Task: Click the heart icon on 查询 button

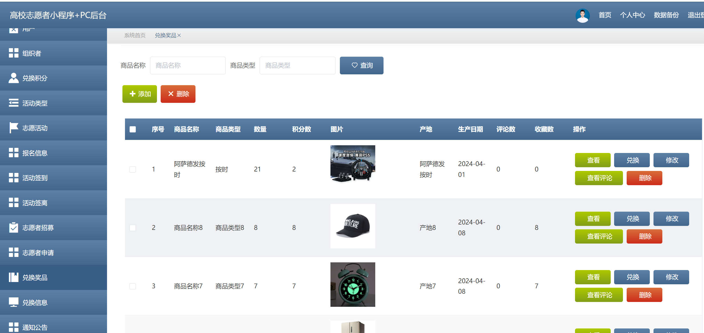Action: (x=354, y=65)
